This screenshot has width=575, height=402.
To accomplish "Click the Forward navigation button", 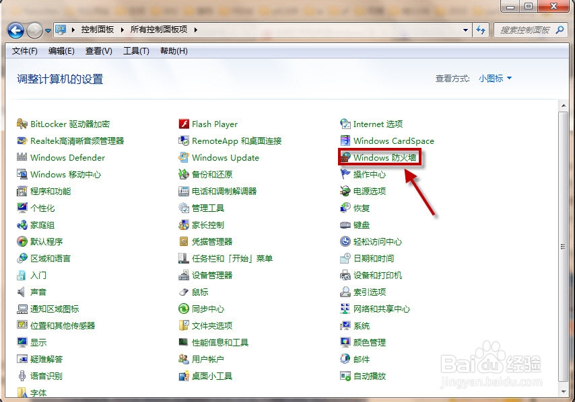I will [x=35, y=30].
